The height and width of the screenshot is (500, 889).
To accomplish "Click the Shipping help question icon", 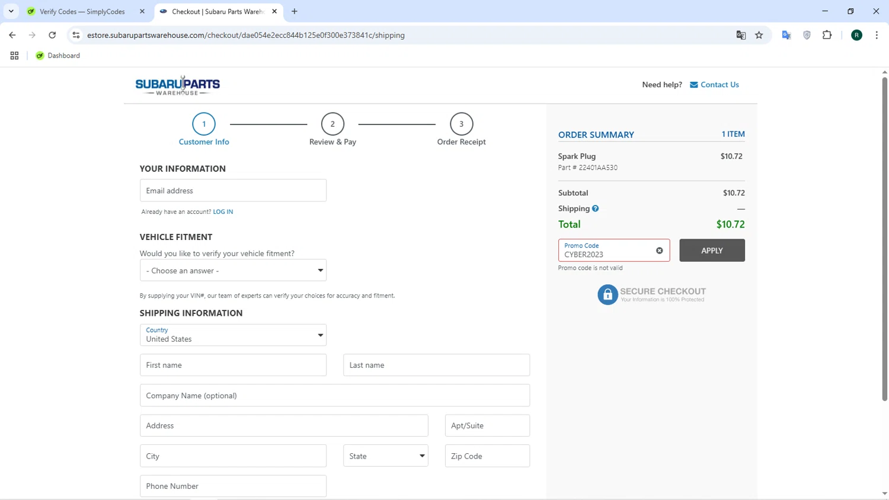I will coord(595,209).
